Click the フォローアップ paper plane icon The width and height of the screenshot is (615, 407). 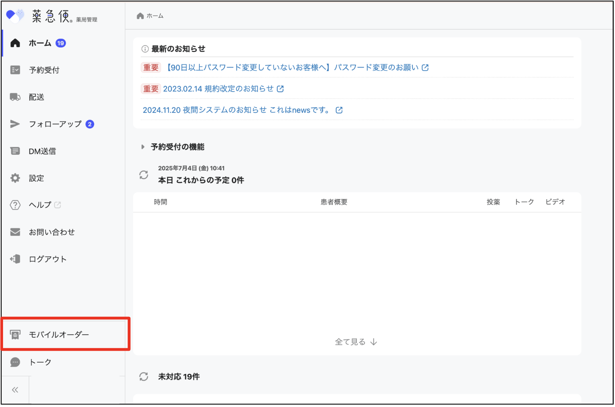[15, 124]
